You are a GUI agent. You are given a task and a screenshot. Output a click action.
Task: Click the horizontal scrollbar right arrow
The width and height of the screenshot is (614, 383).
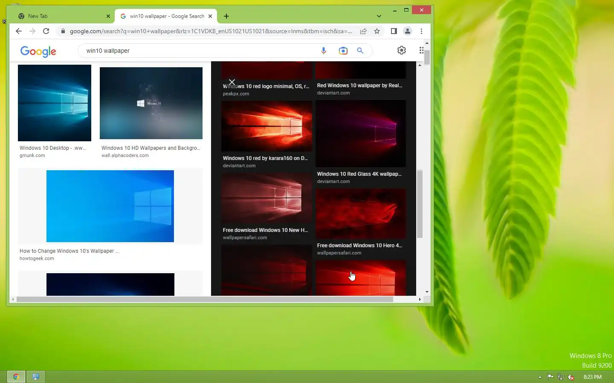coord(420,299)
